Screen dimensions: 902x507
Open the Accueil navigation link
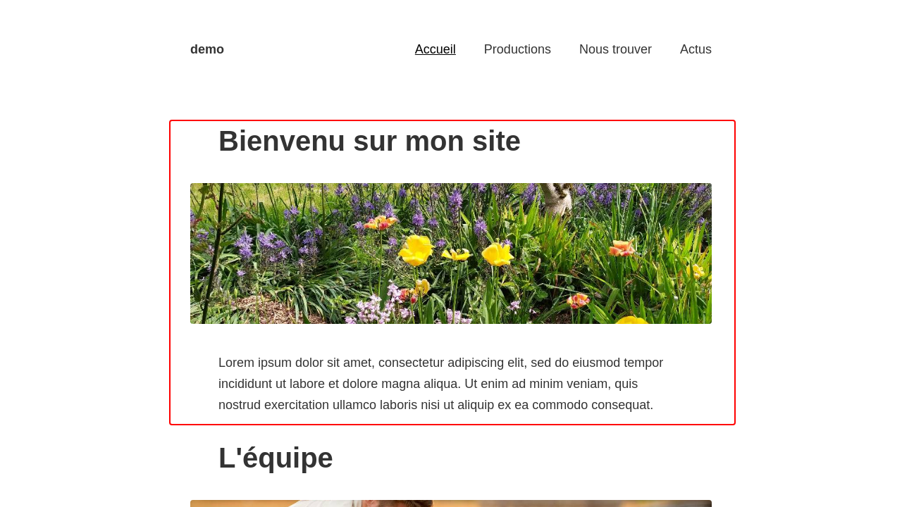coord(435,49)
